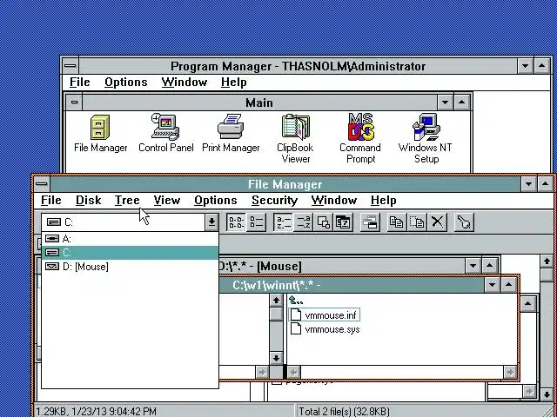Select the ClipBook Viewer icon
The image size is (557, 417).
295,127
